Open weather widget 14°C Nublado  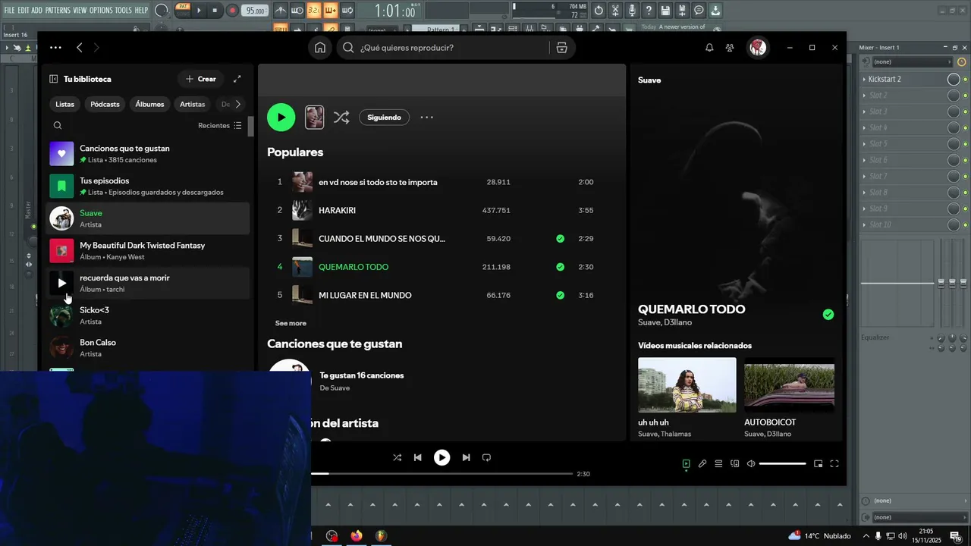click(819, 536)
